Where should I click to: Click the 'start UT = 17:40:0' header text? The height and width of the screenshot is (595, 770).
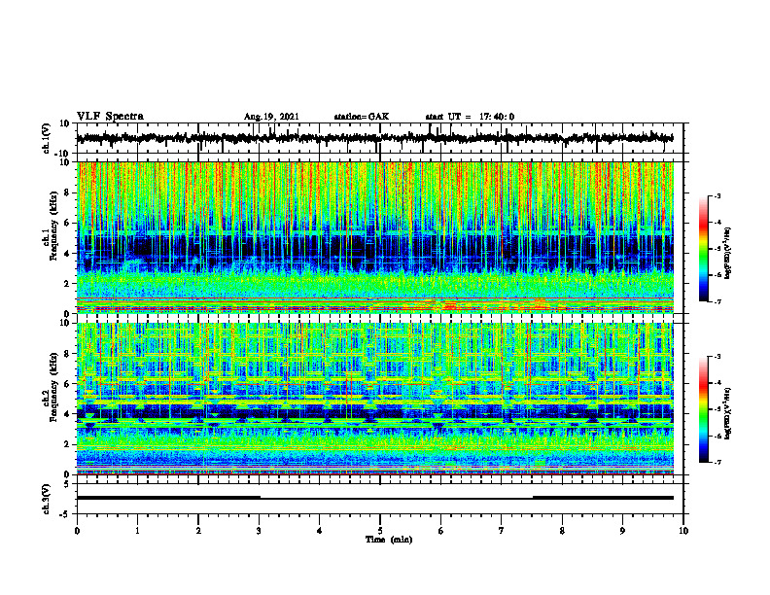click(x=470, y=117)
